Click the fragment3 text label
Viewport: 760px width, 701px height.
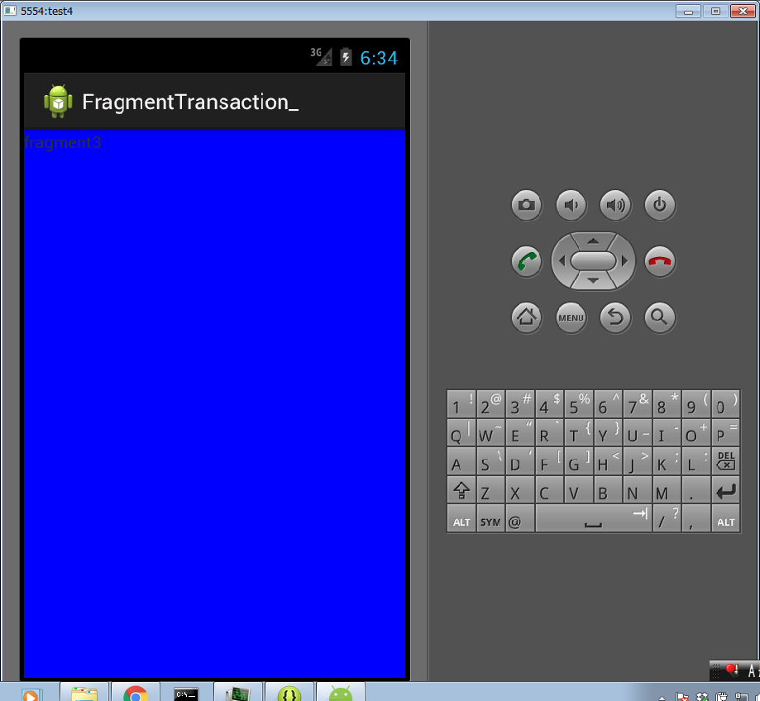[63, 143]
